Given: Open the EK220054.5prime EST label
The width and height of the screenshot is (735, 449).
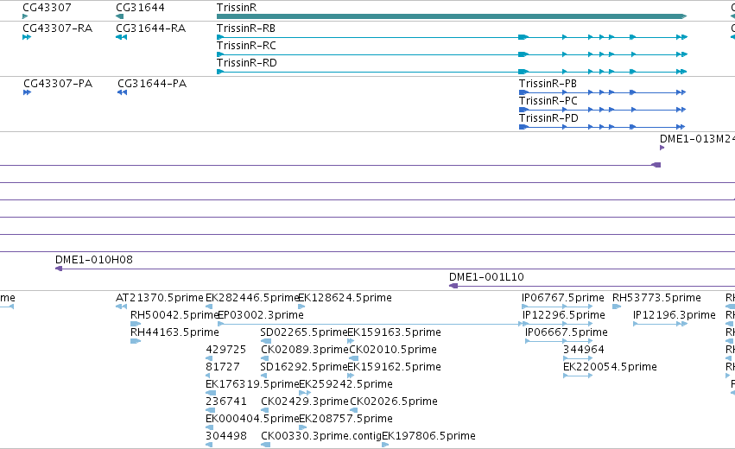Looking at the screenshot, I should [610, 368].
